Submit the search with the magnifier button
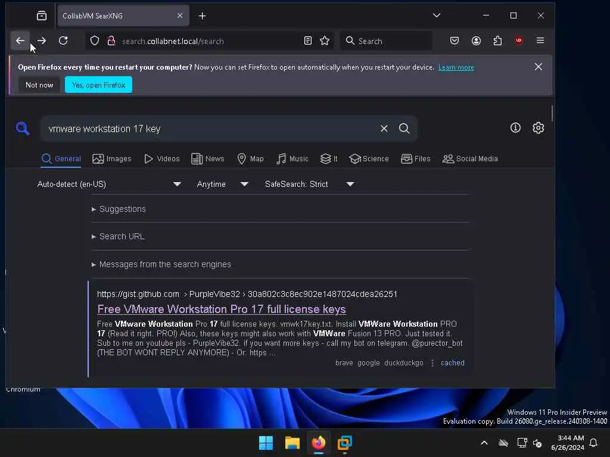Viewport: 610px width, 457px height. 404,129
